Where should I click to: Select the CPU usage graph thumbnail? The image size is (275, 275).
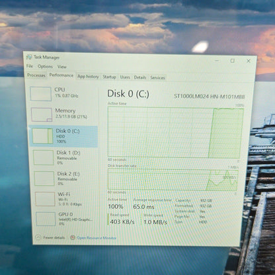click(41, 94)
